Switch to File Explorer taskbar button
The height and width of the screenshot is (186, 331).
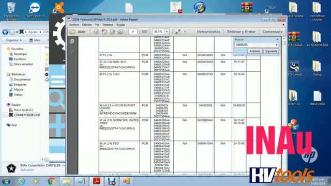[x=66, y=181]
